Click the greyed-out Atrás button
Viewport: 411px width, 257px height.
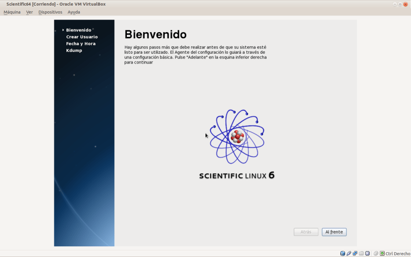(x=306, y=232)
